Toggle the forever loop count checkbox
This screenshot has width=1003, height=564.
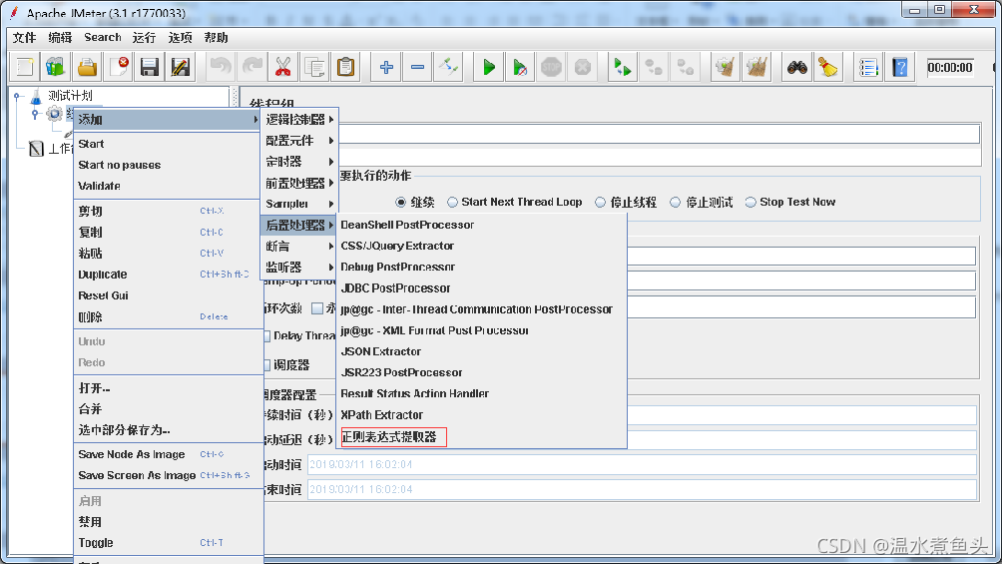click(317, 308)
